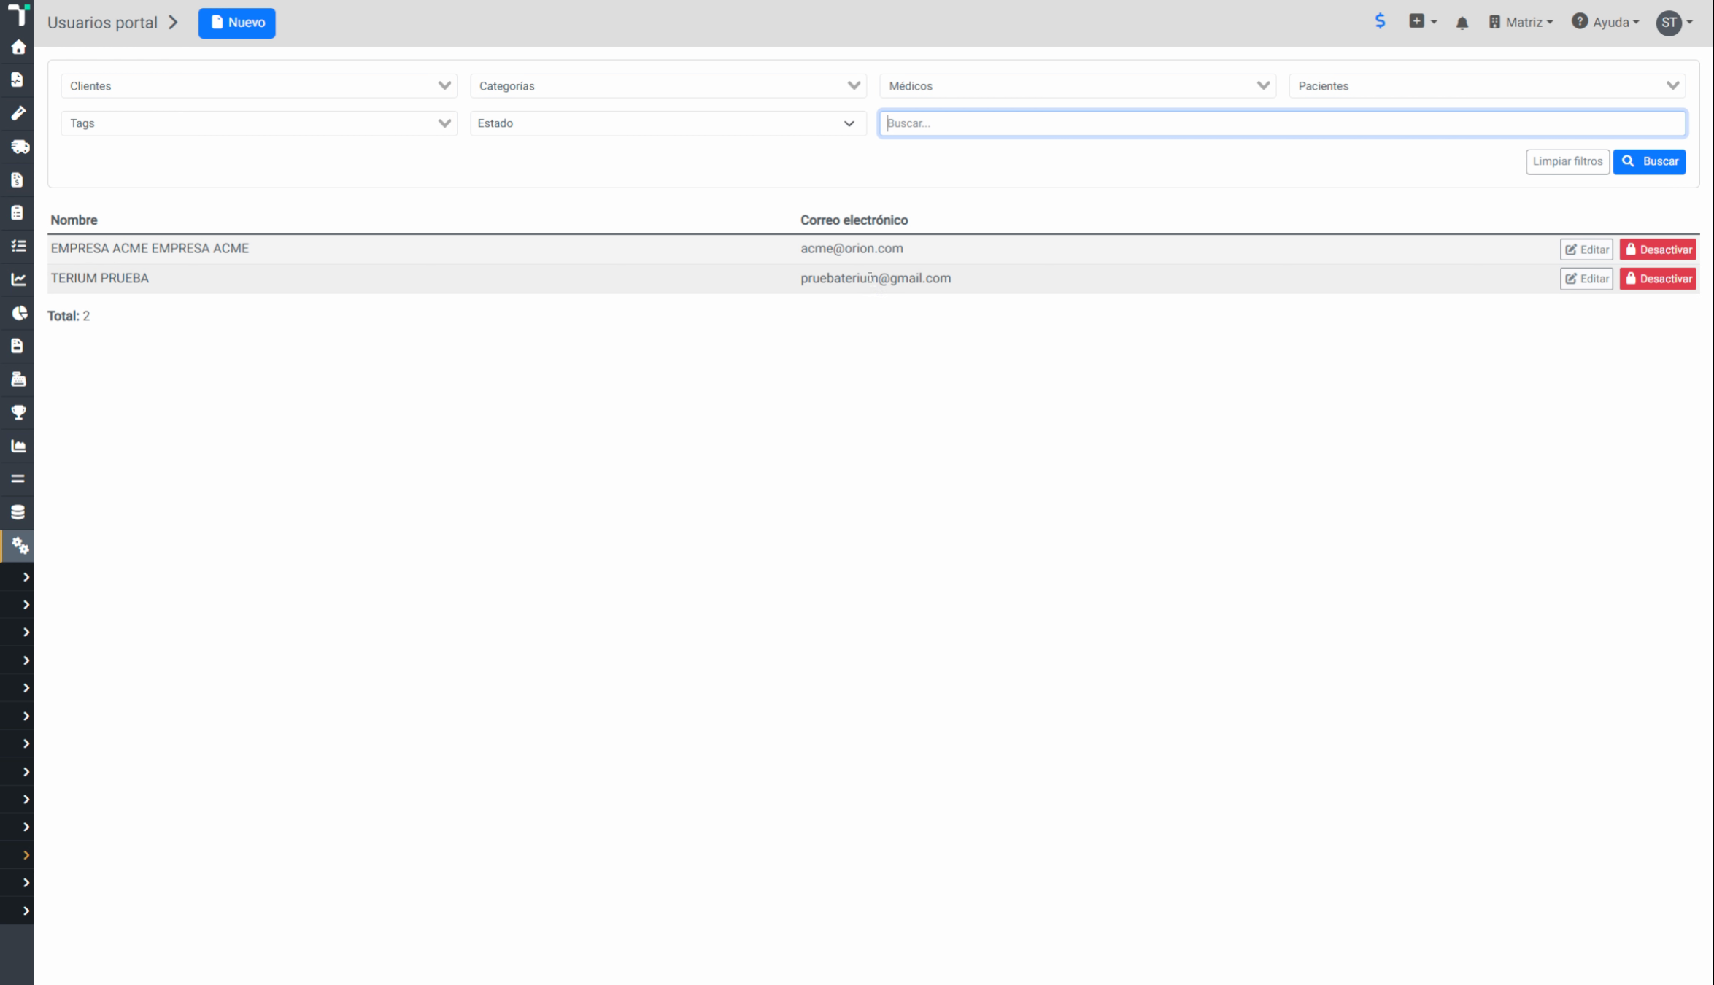Screen dimensions: 1714x985
Task: Click the notifications bell icon
Action: pos(1462,23)
